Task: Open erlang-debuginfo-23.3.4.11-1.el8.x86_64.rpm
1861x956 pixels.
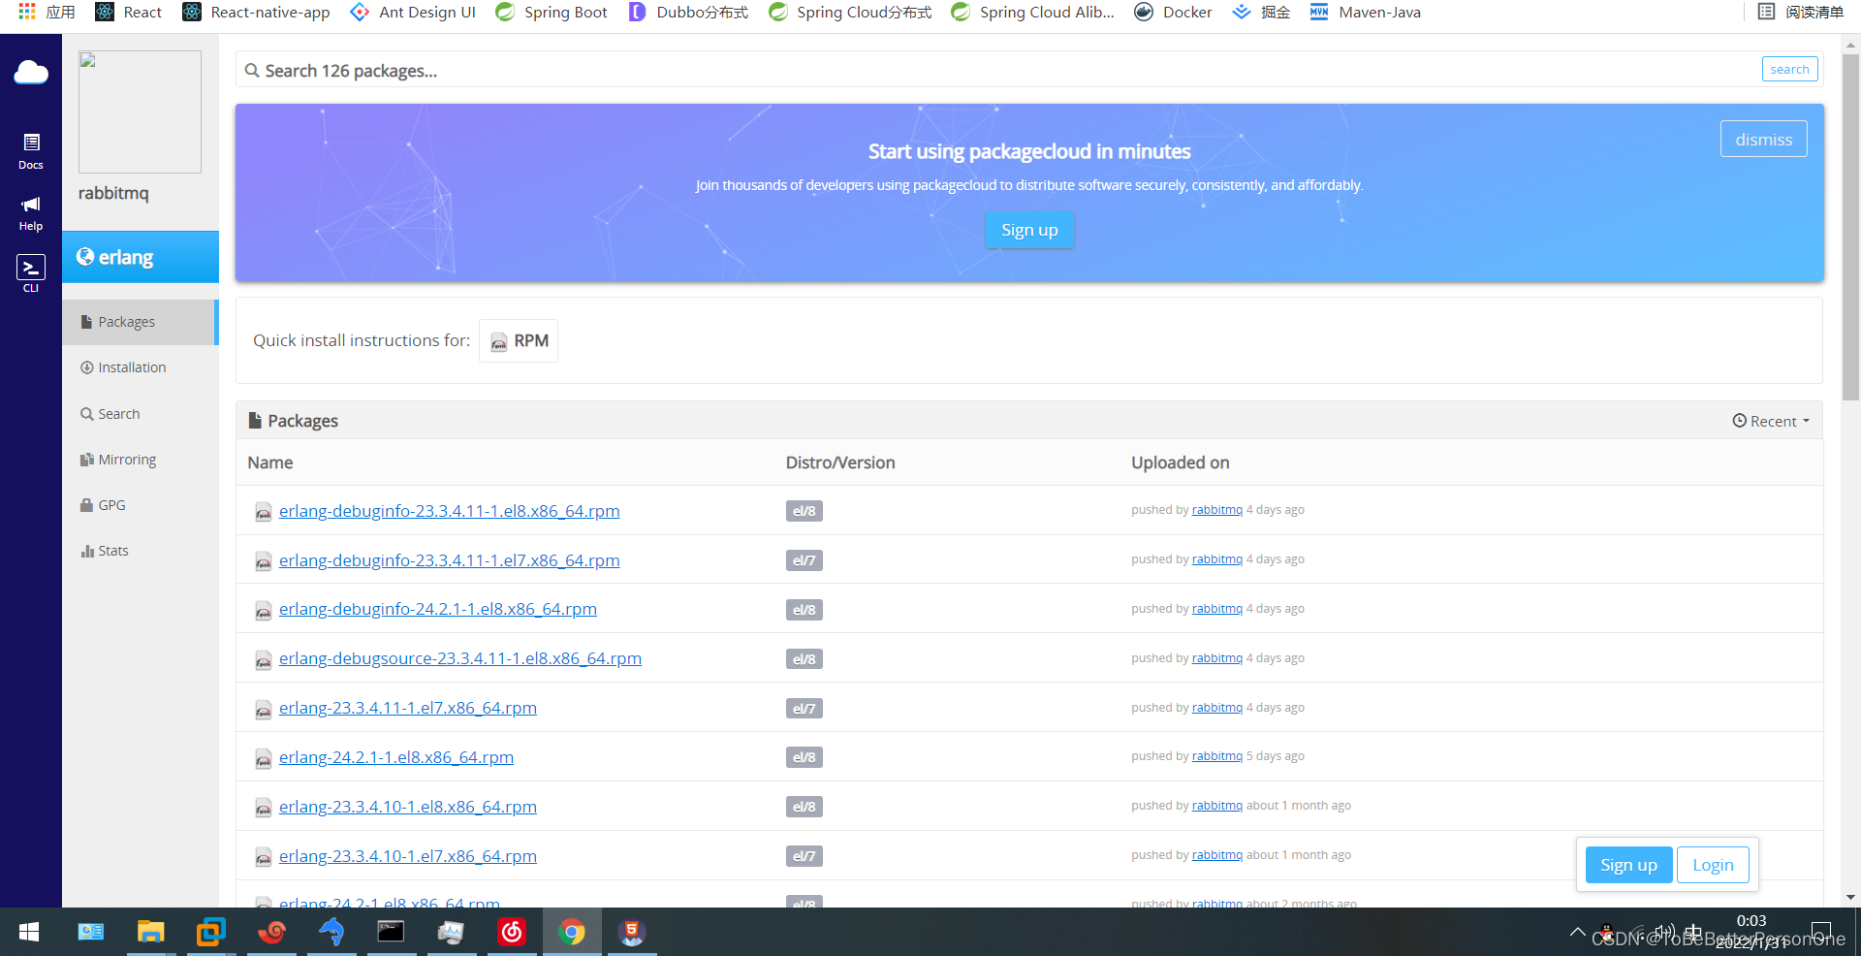Action: [x=449, y=511]
